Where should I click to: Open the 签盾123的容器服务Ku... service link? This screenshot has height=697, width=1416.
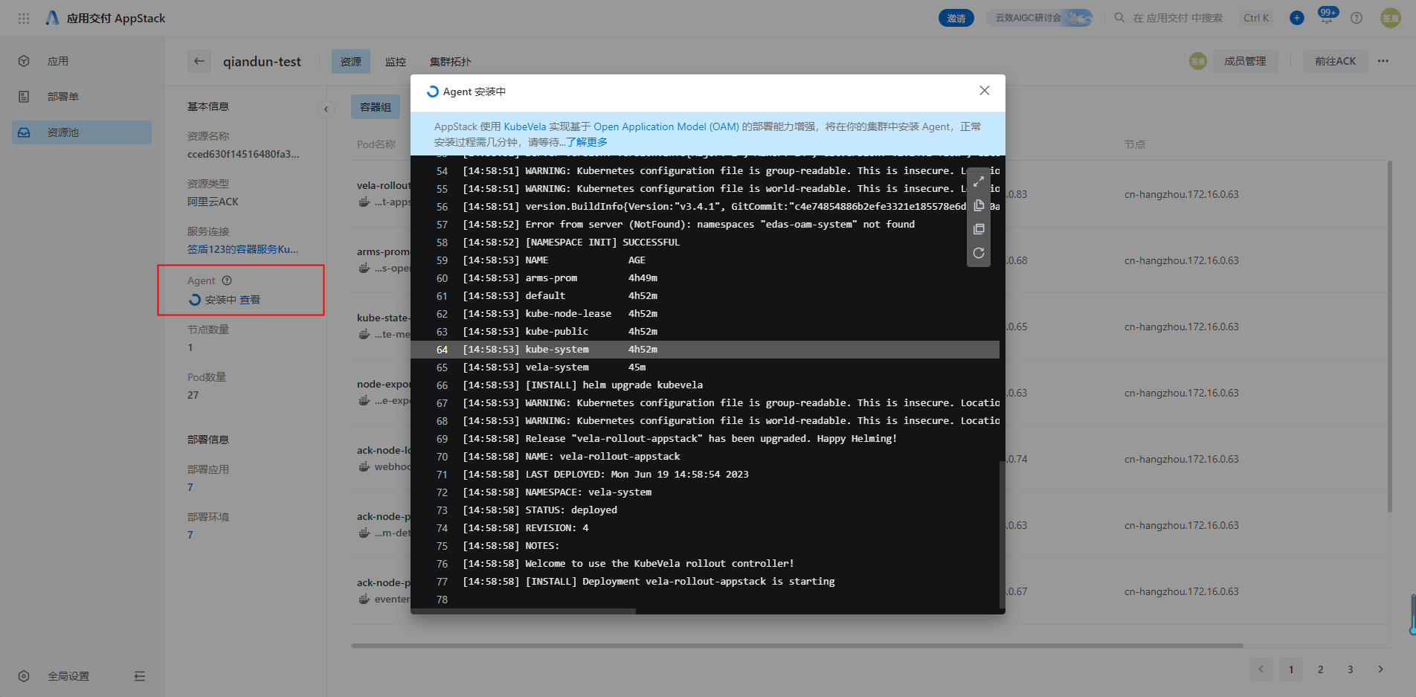tap(243, 249)
